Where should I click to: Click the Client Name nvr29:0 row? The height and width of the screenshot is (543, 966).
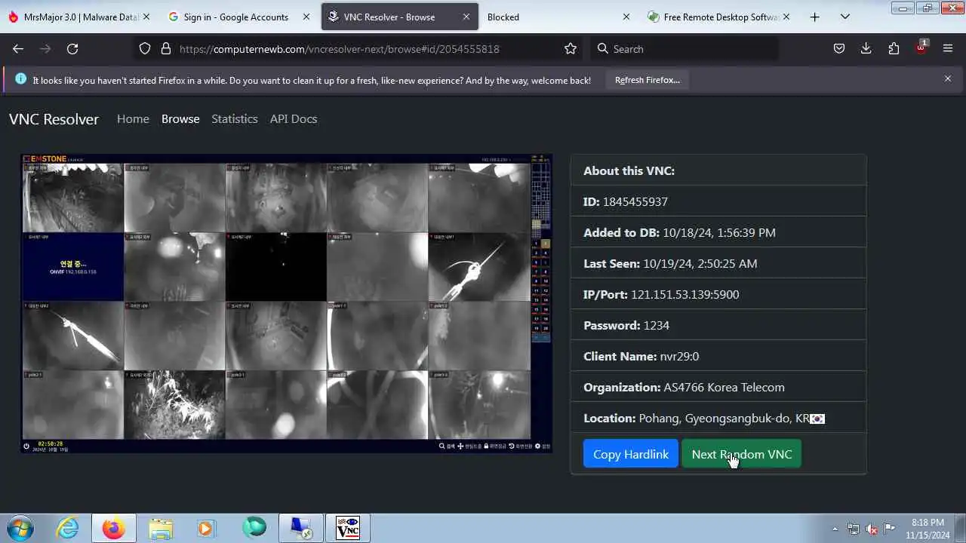pyautogui.click(x=718, y=356)
